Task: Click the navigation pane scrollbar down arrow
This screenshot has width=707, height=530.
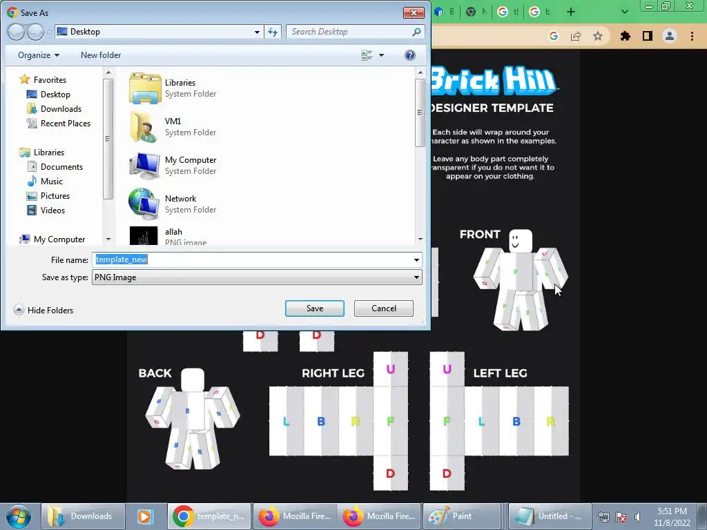Action: pos(108,239)
